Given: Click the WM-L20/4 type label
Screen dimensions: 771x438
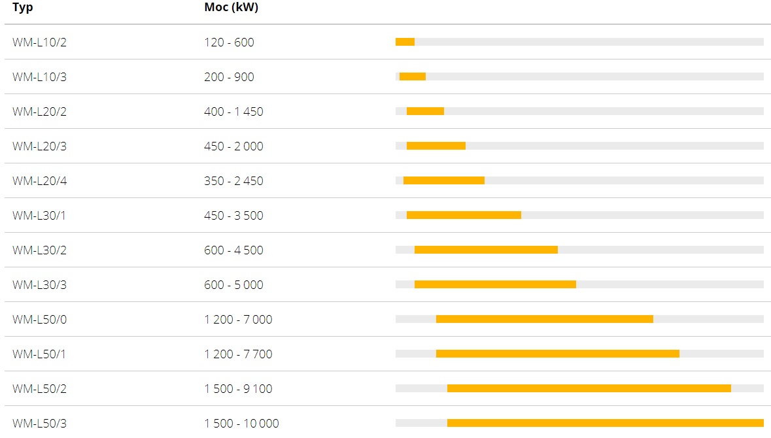Looking at the screenshot, I should pos(39,181).
